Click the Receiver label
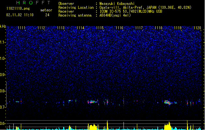 point(66,11)
